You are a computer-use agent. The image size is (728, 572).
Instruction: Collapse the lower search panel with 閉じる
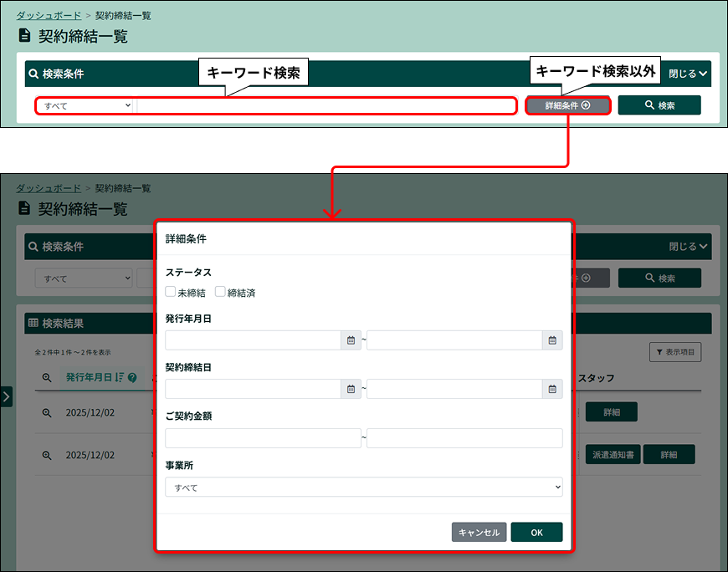[688, 247]
